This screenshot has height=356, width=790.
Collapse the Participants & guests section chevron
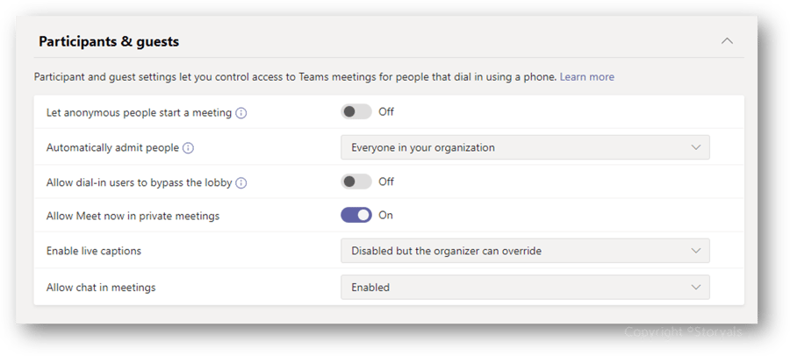727,41
